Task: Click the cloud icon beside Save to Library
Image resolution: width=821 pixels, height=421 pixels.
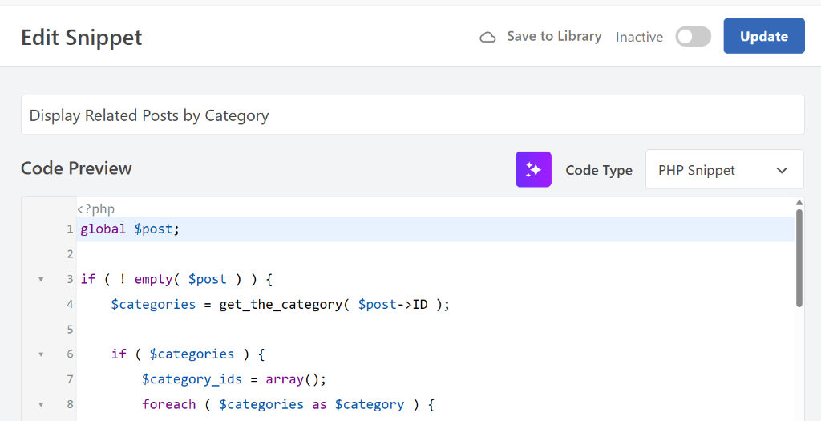Action: coord(488,37)
